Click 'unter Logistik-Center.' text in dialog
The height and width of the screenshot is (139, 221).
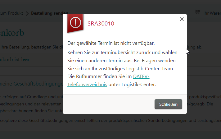[x=132, y=85]
